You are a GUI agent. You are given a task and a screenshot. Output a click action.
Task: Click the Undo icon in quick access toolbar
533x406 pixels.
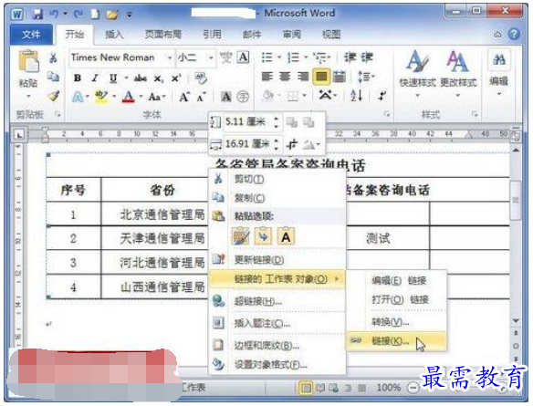point(54,15)
